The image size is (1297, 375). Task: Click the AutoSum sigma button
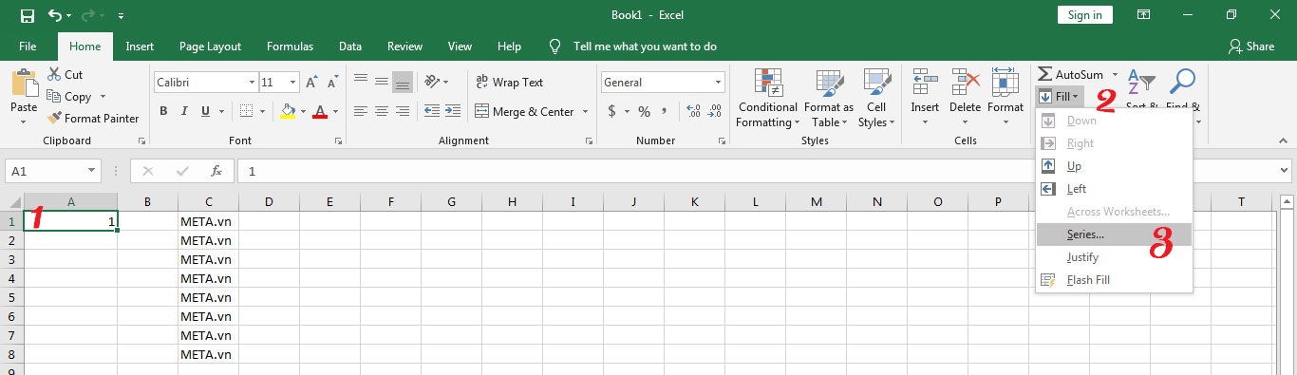pyautogui.click(x=1070, y=75)
